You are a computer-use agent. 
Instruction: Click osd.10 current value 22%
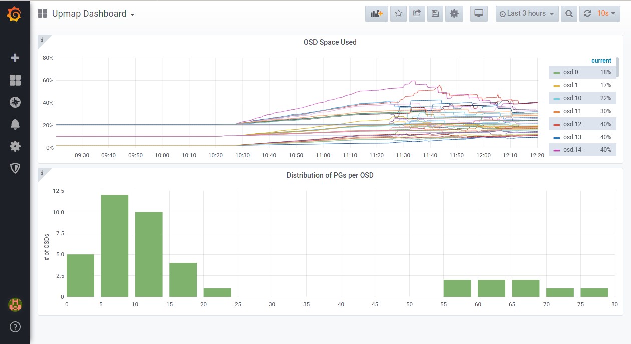pos(605,98)
